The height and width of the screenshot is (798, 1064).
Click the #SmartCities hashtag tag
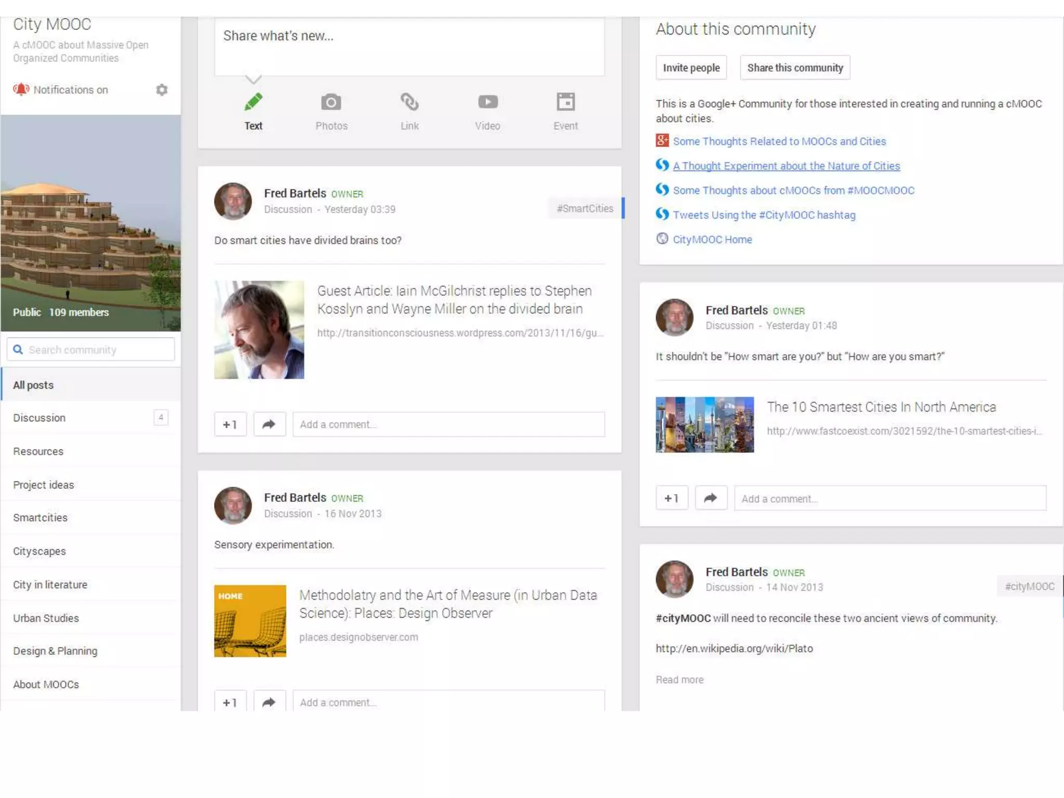tap(584, 208)
